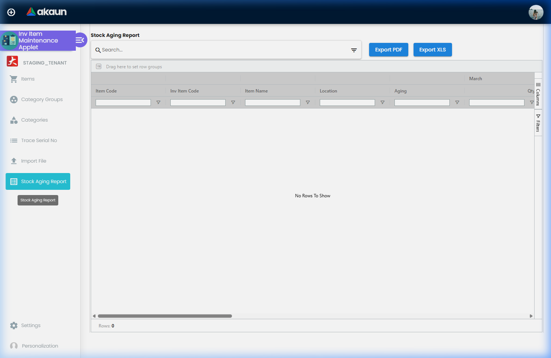Click the Personalization person icon

(x=14, y=346)
